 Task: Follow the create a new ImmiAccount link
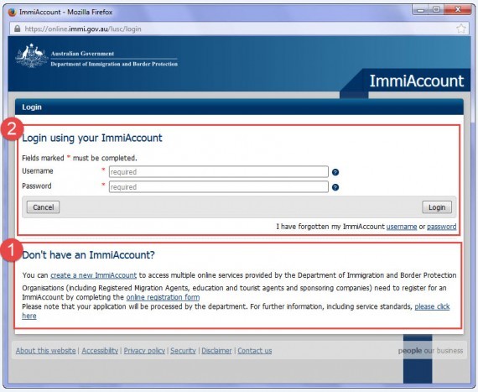coord(94,275)
